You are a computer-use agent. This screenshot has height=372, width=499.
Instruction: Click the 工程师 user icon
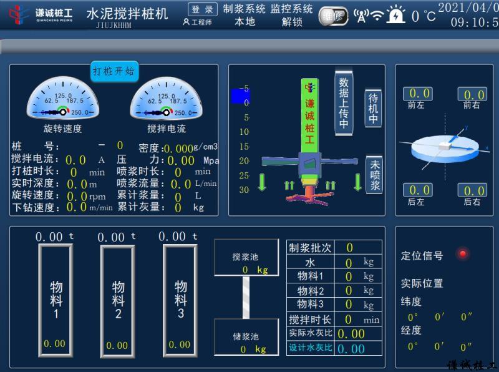(x=186, y=22)
